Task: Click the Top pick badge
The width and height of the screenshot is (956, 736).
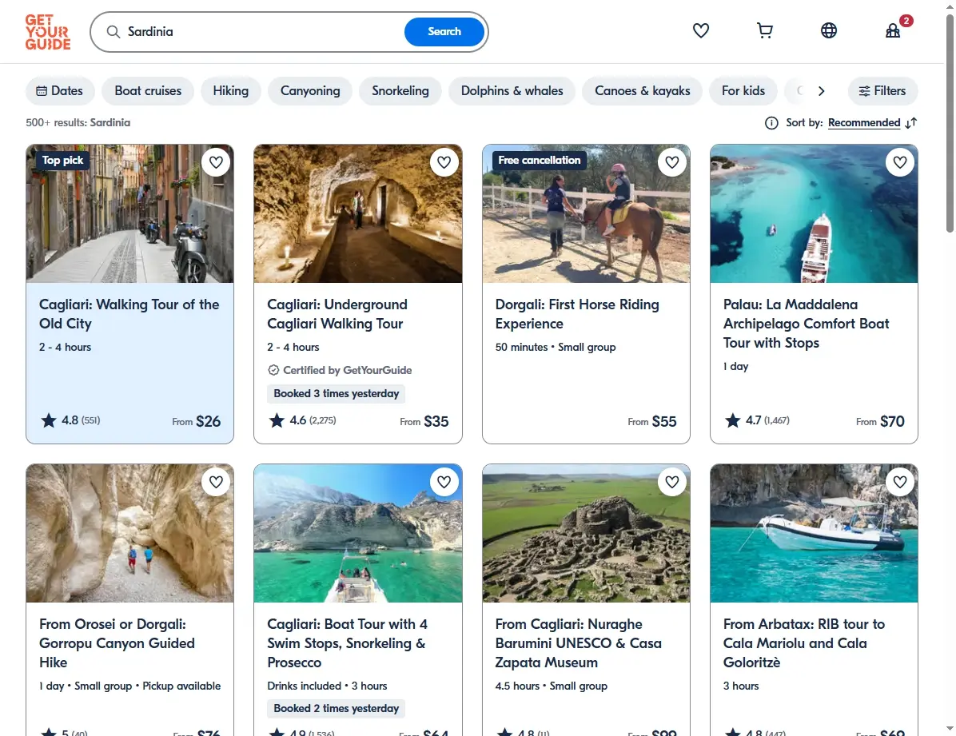Action: click(x=63, y=161)
